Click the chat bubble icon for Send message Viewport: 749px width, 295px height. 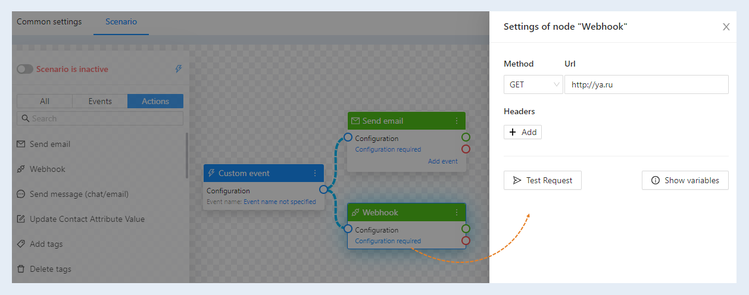[x=21, y=194]
